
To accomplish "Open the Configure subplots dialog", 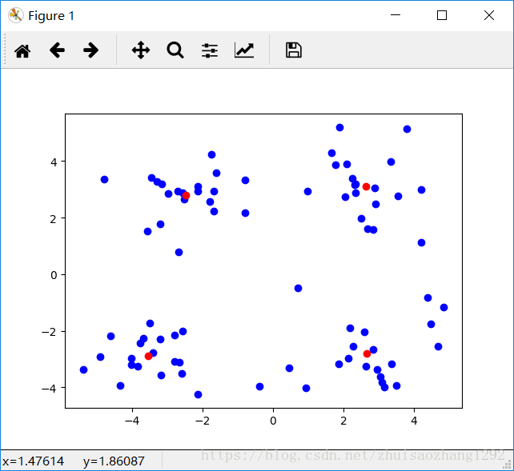I will [x=210, y=50].
